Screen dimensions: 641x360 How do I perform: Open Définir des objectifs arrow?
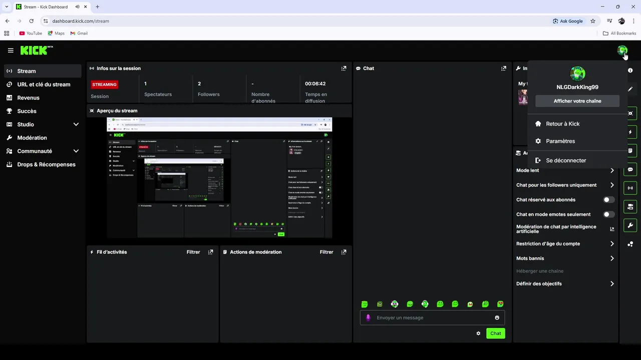[x=612, y=283]
